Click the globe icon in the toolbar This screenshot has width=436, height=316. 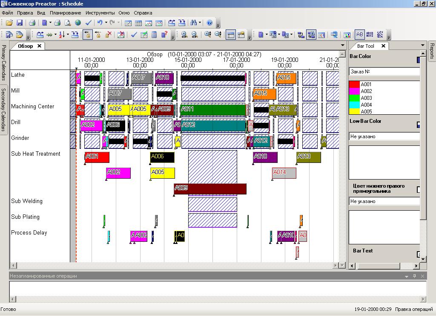(78, 23)
